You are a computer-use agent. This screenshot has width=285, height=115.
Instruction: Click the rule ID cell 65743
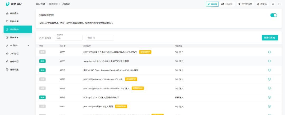(62, 97)
